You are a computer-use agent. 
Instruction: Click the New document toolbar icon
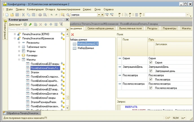7,15
